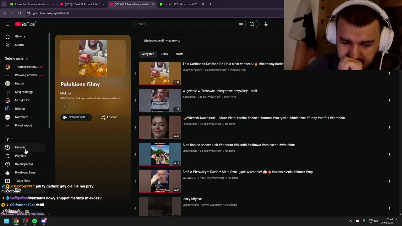
Task: Open Więzienie w Tarnowie video thumbnail
Action: (160, 100)
